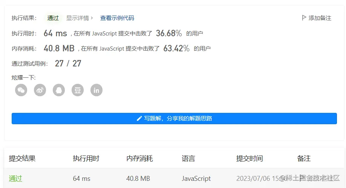Click 写题解，分享我的解题思路 button
Viewport: 346px width, 188px height.
175,119
